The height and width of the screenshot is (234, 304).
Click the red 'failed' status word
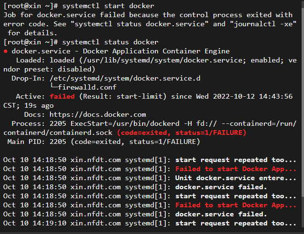coord(62,96)
